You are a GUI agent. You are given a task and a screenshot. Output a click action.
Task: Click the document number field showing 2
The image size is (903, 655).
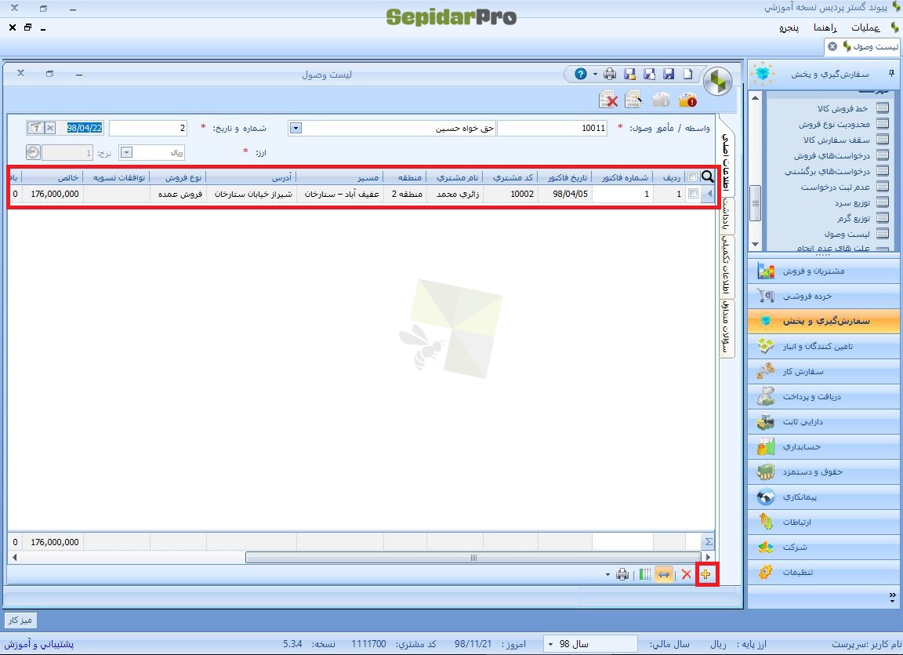tap(149, 128)
